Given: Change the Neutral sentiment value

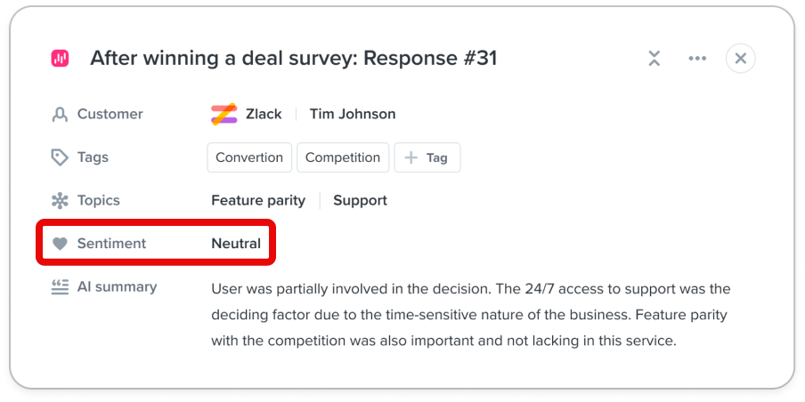Looking at the screenshot, I should (x=236, y=244).
